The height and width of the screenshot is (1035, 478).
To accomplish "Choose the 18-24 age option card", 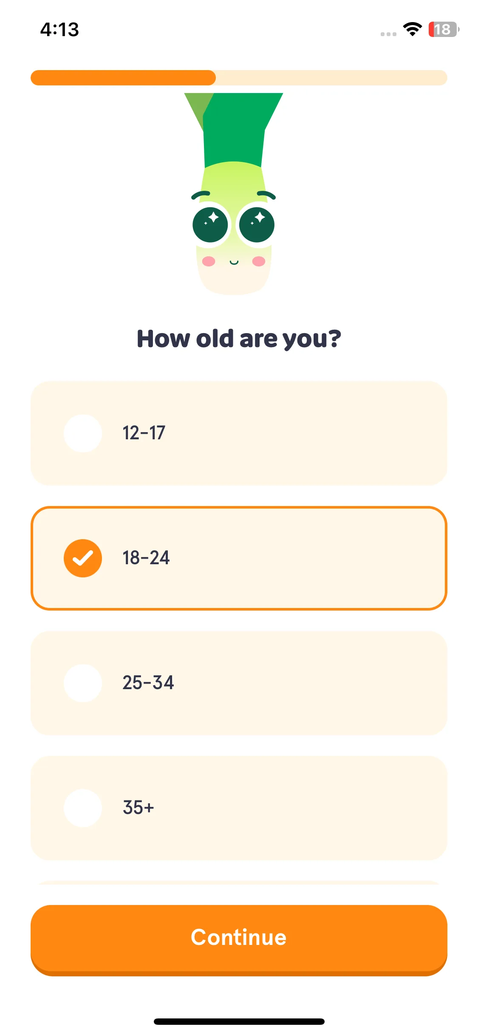I will tap(239, 558).
